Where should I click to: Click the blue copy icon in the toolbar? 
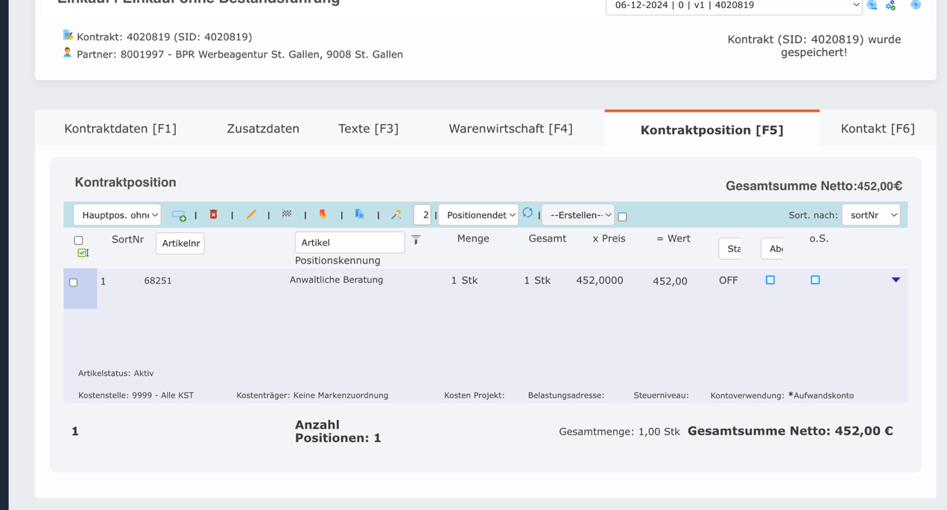[x=359, y=214]
